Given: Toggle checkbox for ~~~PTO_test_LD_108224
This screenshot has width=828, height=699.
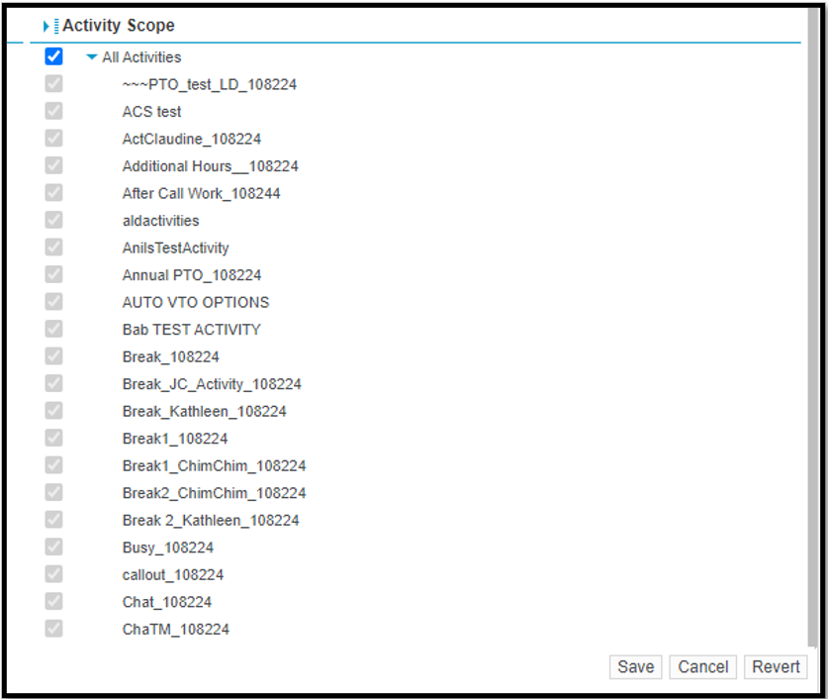Looking at the screenshot, I should click(x=53, y=83).
